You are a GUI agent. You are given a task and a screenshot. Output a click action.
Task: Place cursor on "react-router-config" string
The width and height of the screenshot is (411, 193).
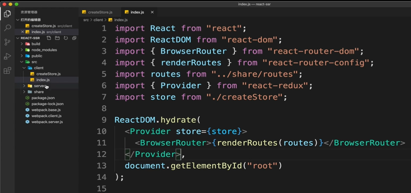316,63
